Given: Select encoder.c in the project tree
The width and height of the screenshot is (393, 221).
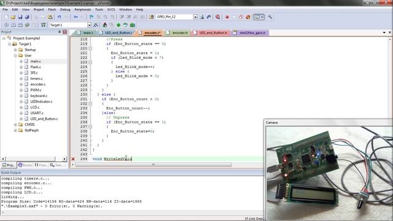Looking at the screenshot, I should pos(38,85).
